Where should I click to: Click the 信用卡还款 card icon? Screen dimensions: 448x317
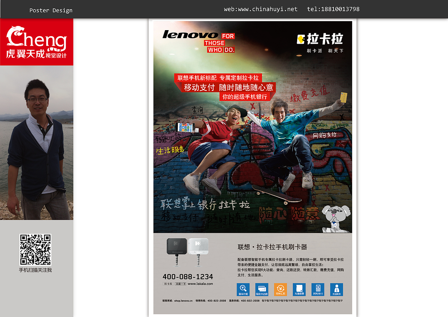point(262,290)
